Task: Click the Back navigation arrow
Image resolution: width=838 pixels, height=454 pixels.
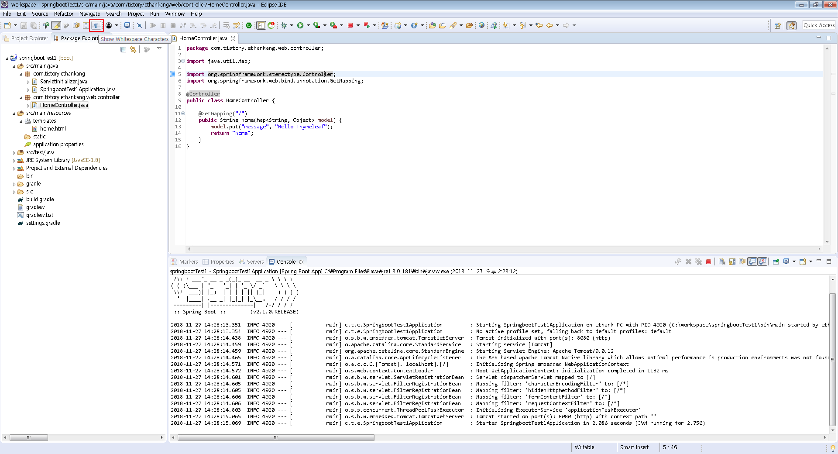Action: click(550, 25)
